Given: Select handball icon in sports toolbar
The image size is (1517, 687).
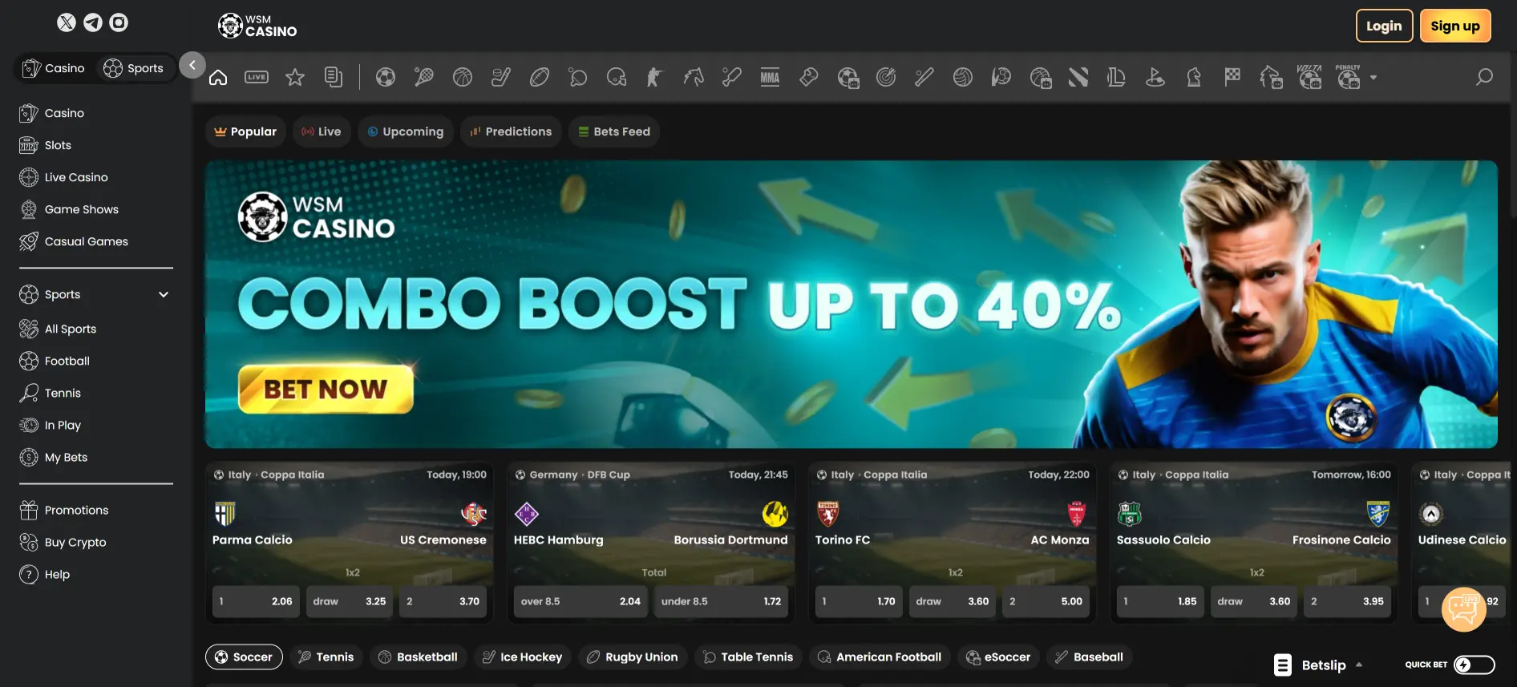Looking at the screenshot, I should pyautogui.click(x=1001, y=77).
